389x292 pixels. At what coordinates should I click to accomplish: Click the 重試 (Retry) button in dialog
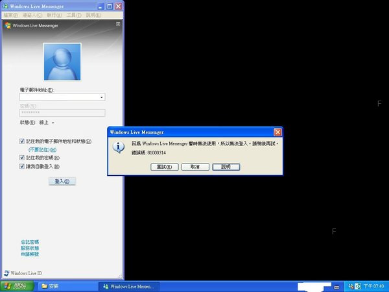tap(165, 167)
